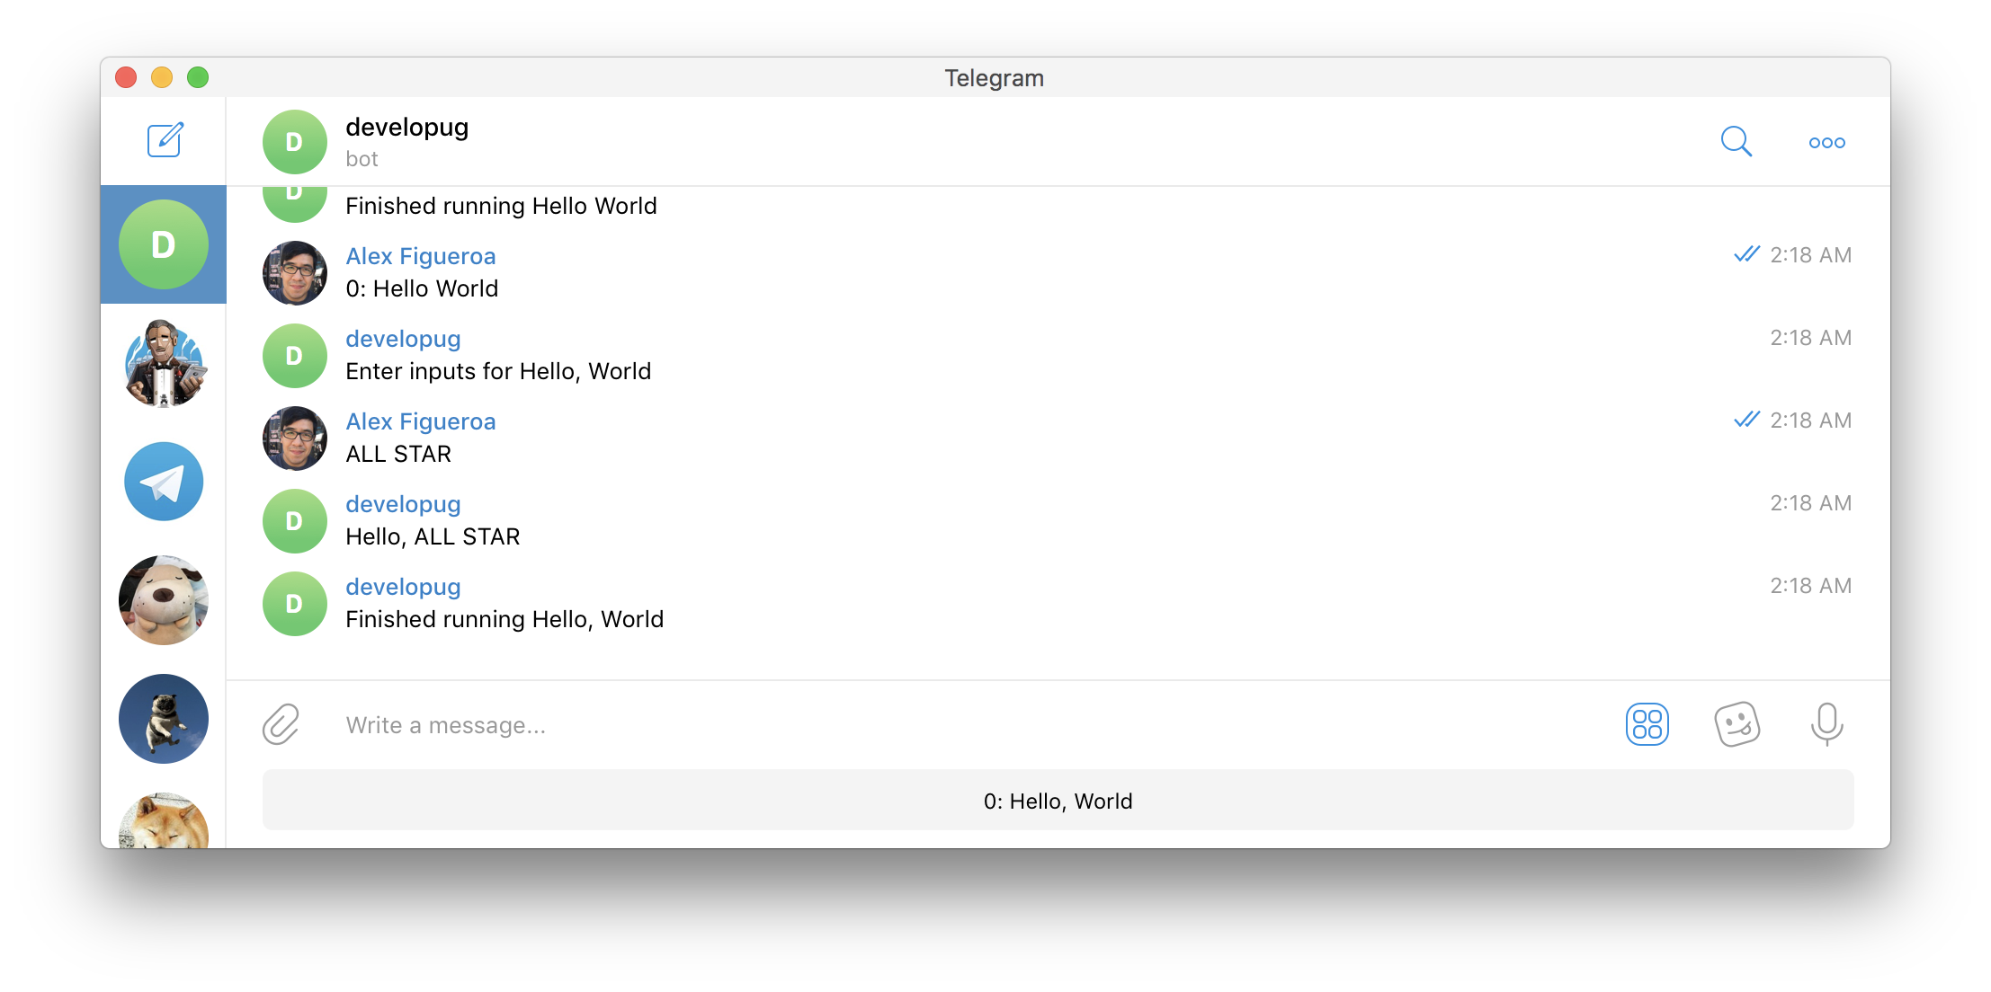Click the compose new message icon

click(x=165, y=140)
